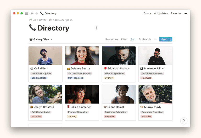201x138 pixels.
Task: Click Add Description link
Action: pyautogui.click(x=60, y=20)
